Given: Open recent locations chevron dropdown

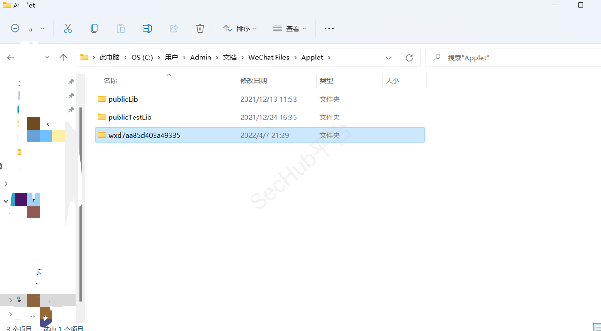Looking at the screenshot, I should 47,58.
